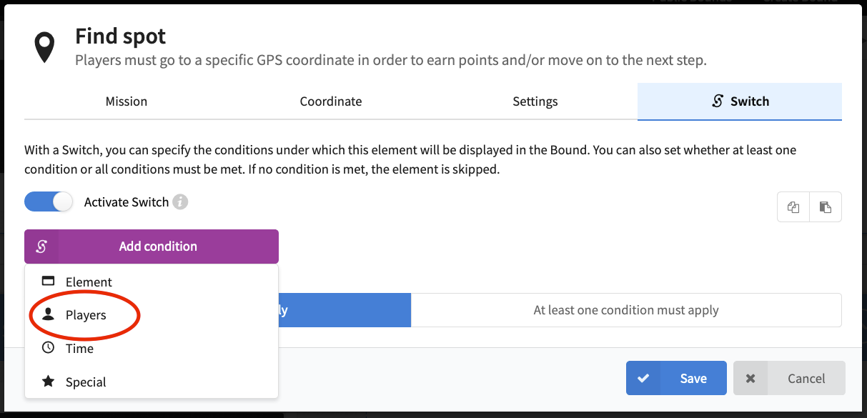Click the map pin Find spot icon
This screenshot has width=867, height=418.
[x=45, y=47]
